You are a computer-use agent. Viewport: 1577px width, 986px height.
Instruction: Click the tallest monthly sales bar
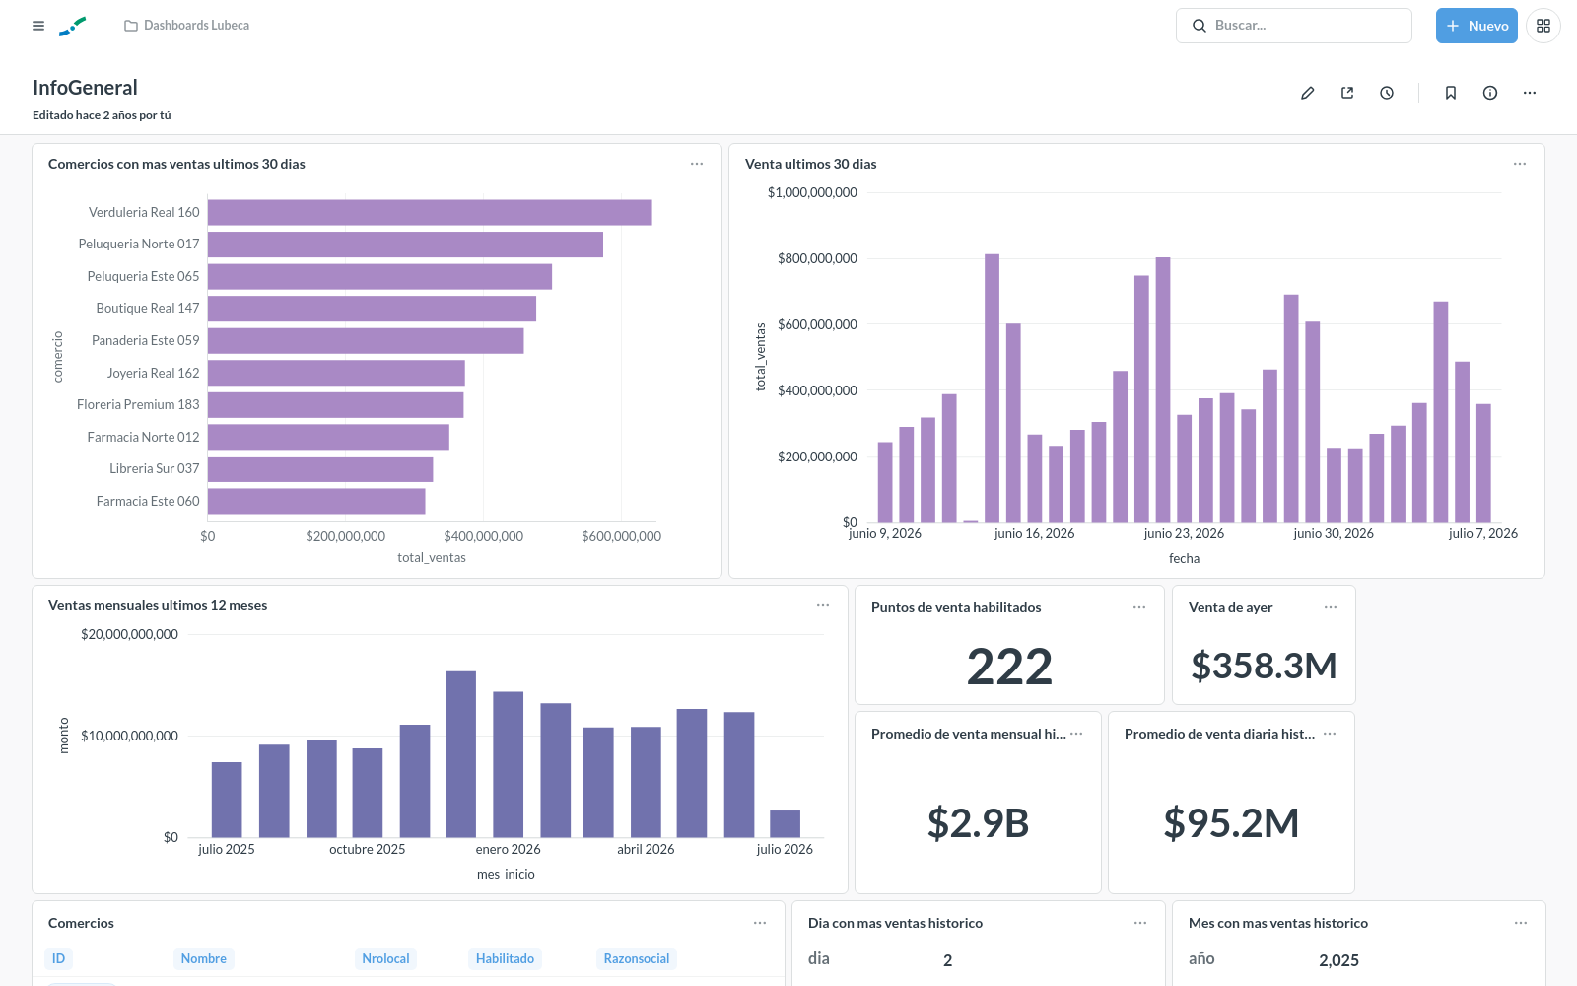click(460, 754)
